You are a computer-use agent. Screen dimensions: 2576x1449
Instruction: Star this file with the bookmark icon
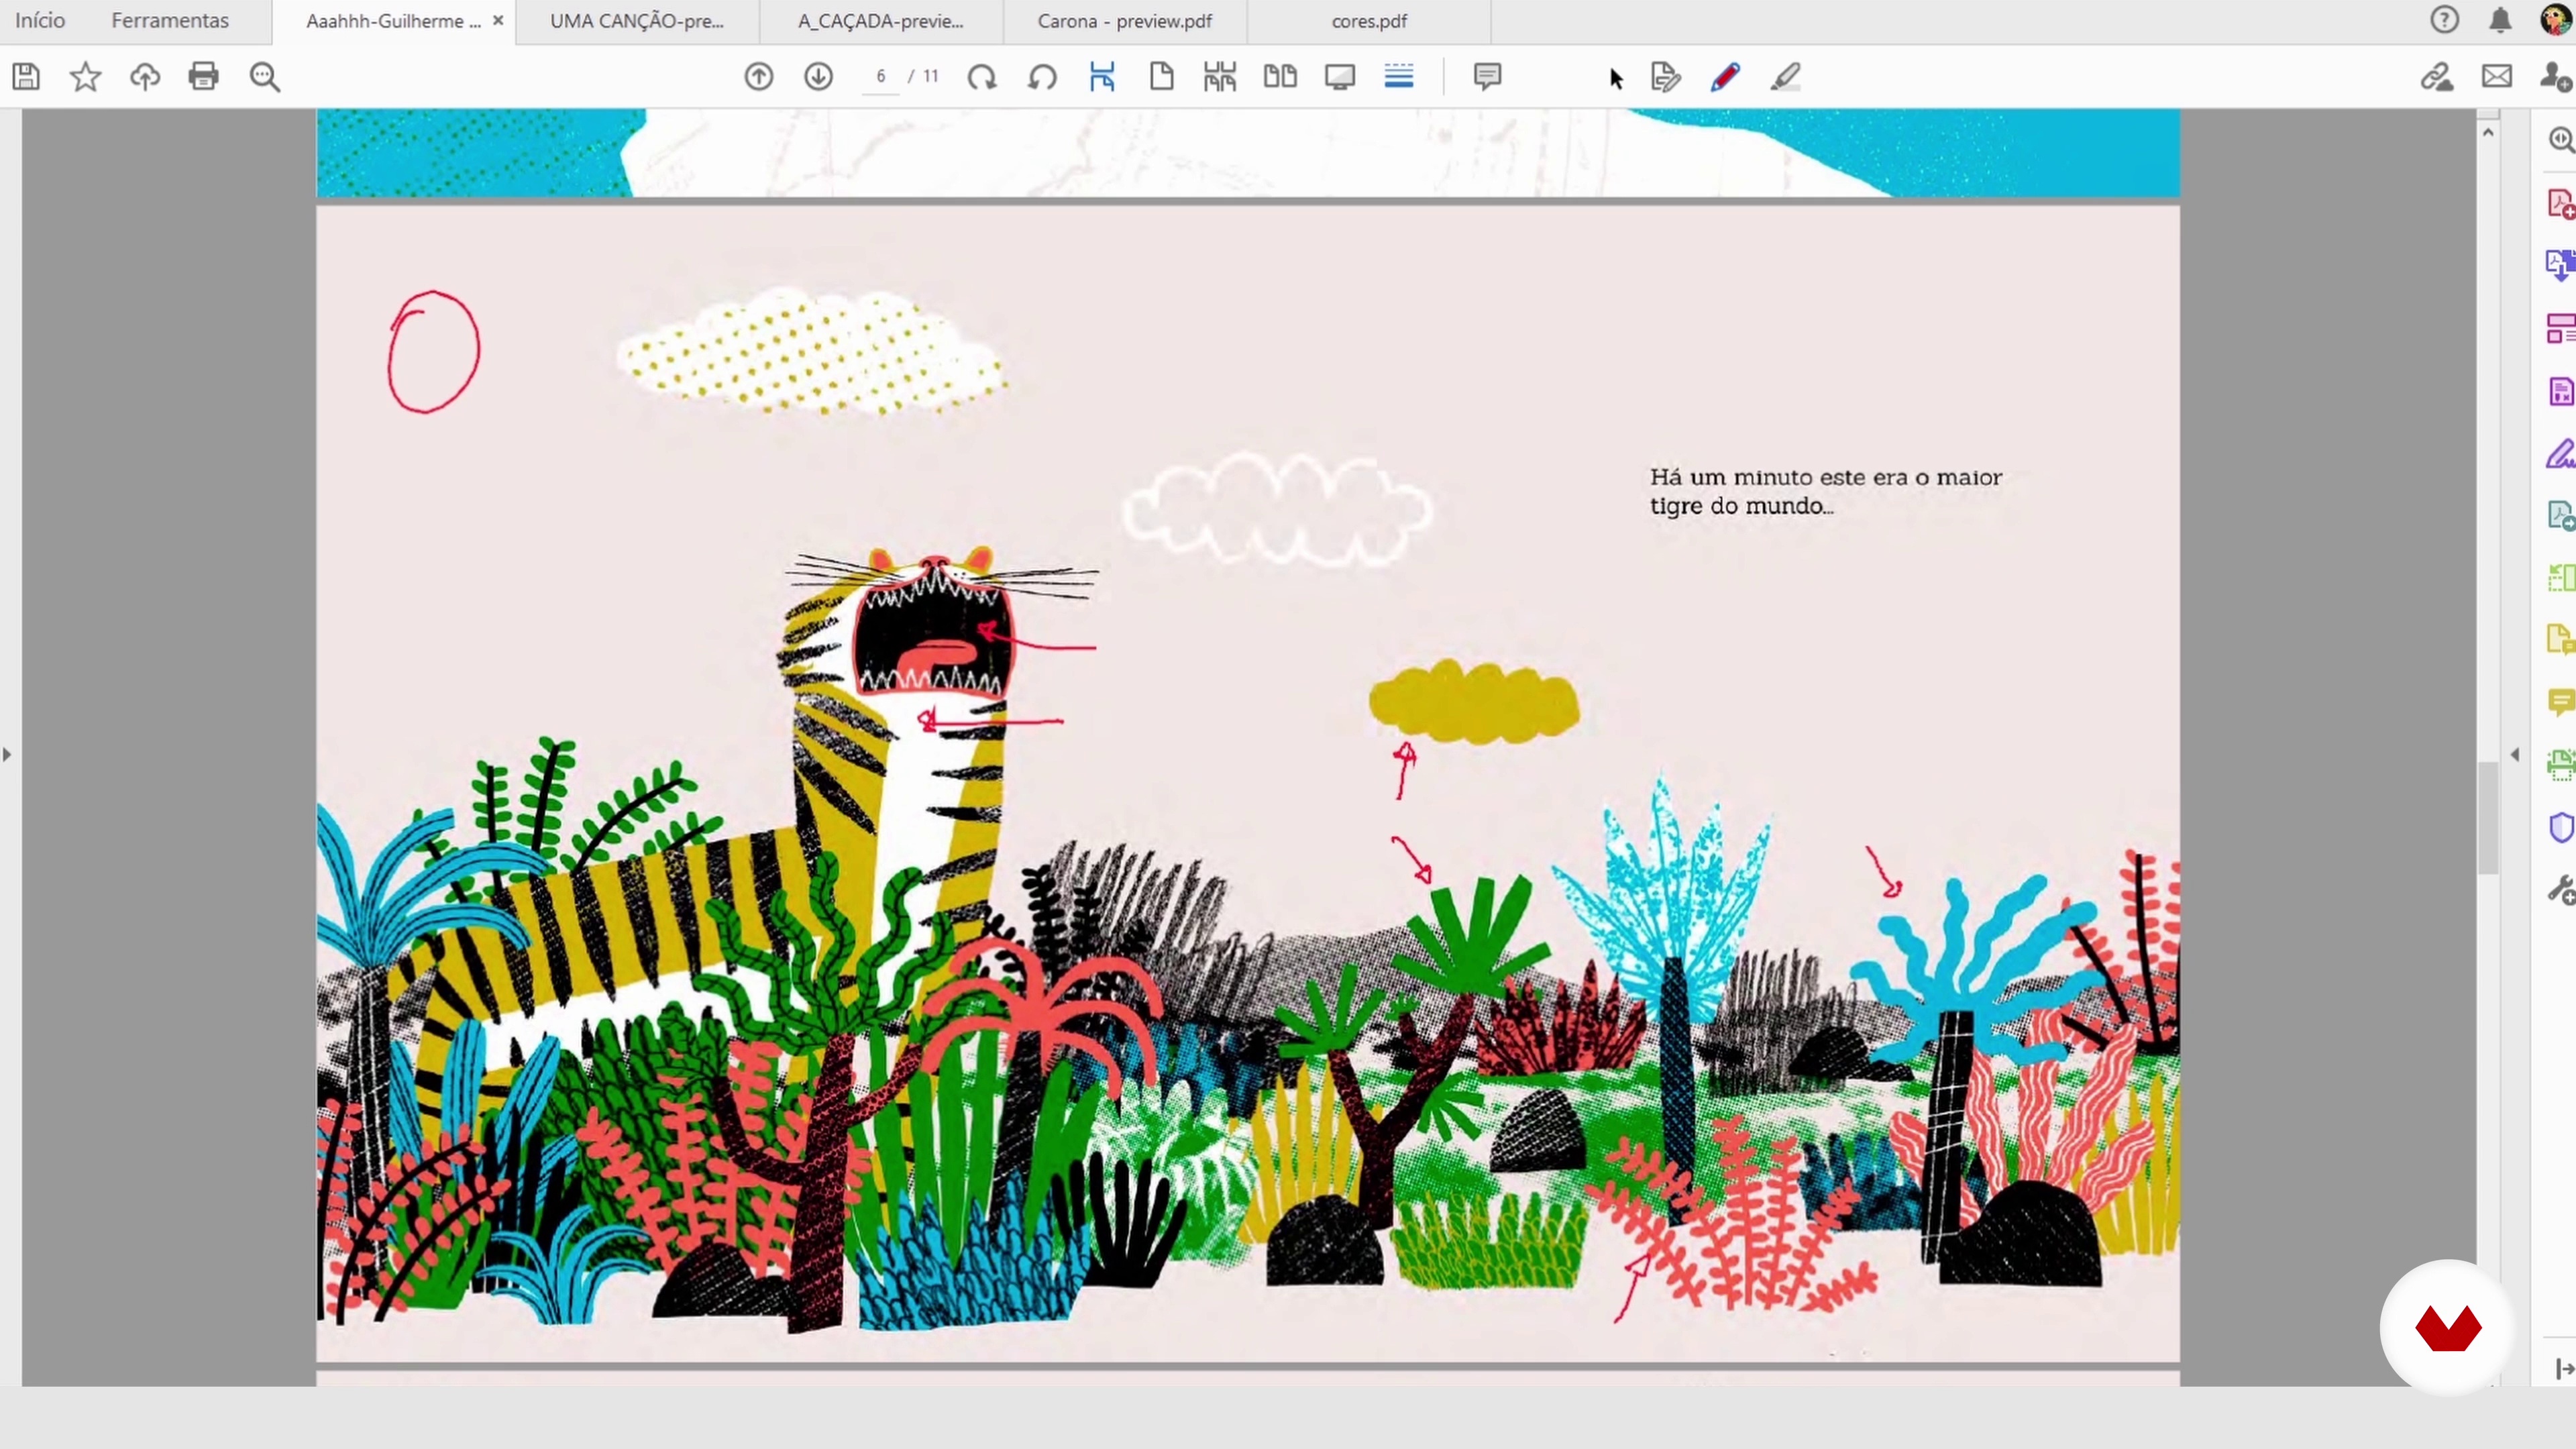tap(85, 76)
